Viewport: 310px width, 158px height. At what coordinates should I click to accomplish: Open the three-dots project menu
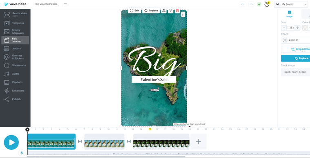(x=65, y=4)
